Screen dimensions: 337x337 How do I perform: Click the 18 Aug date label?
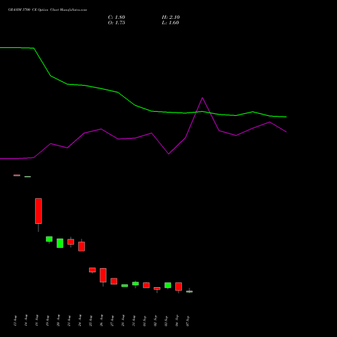(37, 320)
